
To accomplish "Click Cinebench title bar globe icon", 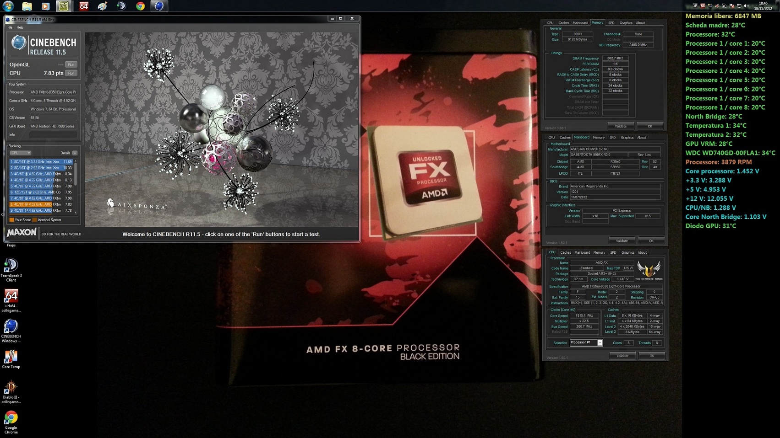I will click(8, 19).
